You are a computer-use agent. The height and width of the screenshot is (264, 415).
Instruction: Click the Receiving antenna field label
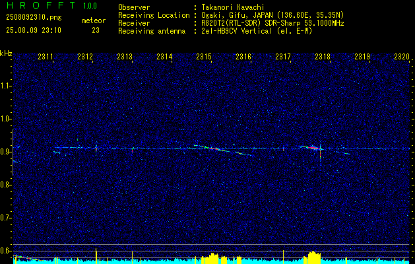152,31
